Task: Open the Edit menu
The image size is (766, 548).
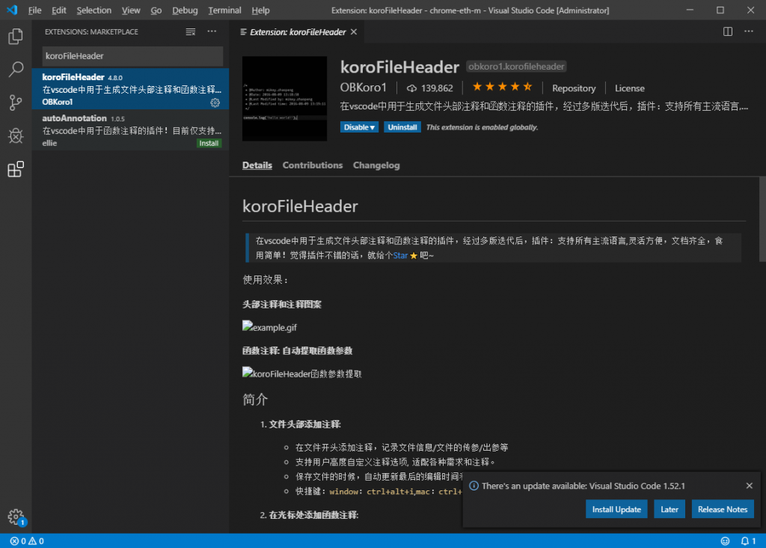Action: tap(58, 10)
